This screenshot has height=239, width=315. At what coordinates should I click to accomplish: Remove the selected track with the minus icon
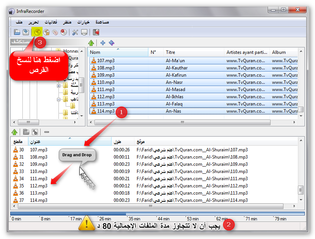pos(47,132)
